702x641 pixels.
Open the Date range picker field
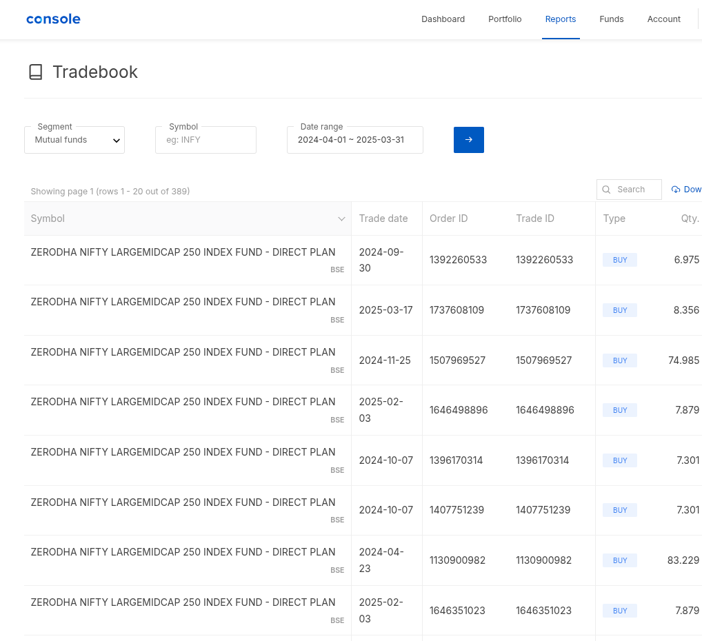coord(354,140)
